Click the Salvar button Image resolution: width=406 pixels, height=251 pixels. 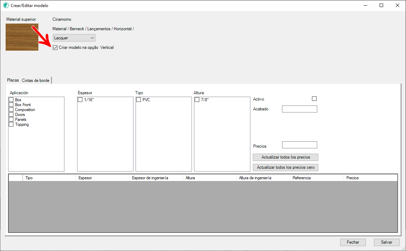pos(387,242)
